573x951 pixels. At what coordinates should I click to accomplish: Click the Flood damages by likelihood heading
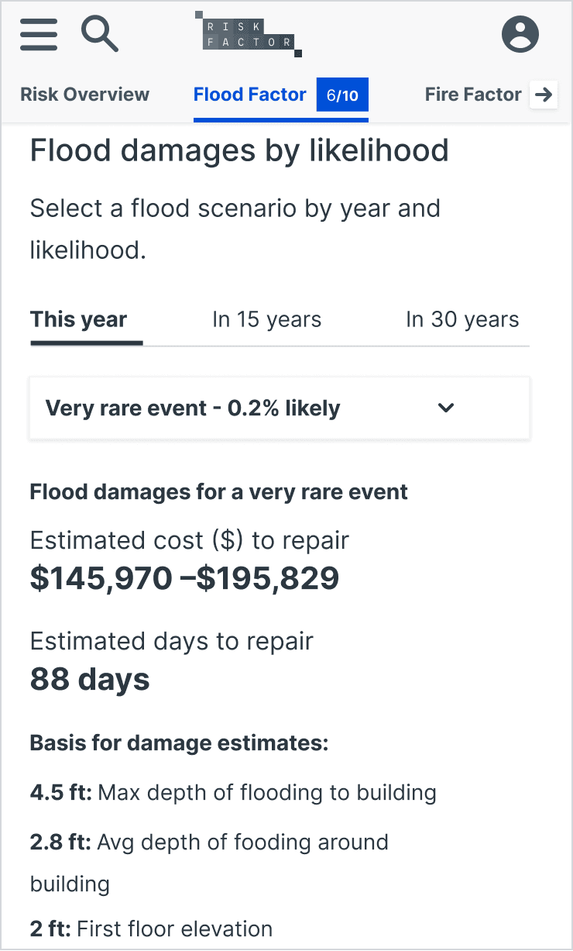[239, 150]
